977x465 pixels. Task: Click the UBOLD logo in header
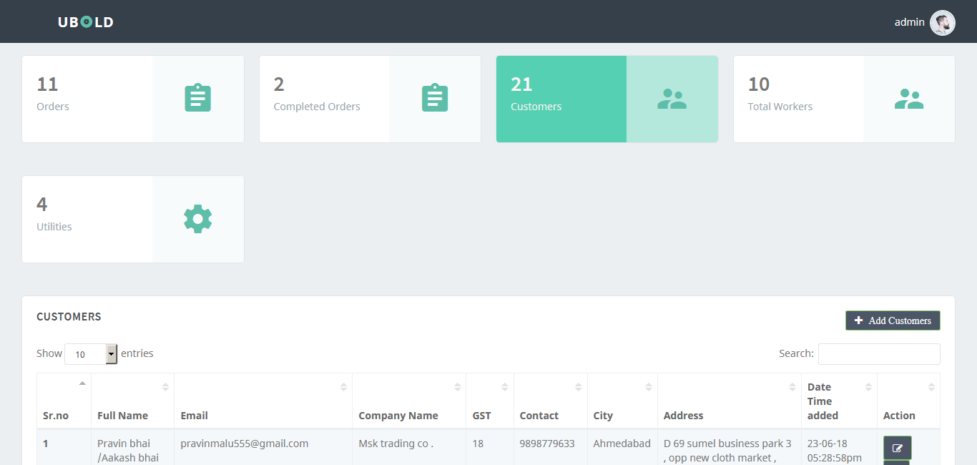[x=86, y=22]
